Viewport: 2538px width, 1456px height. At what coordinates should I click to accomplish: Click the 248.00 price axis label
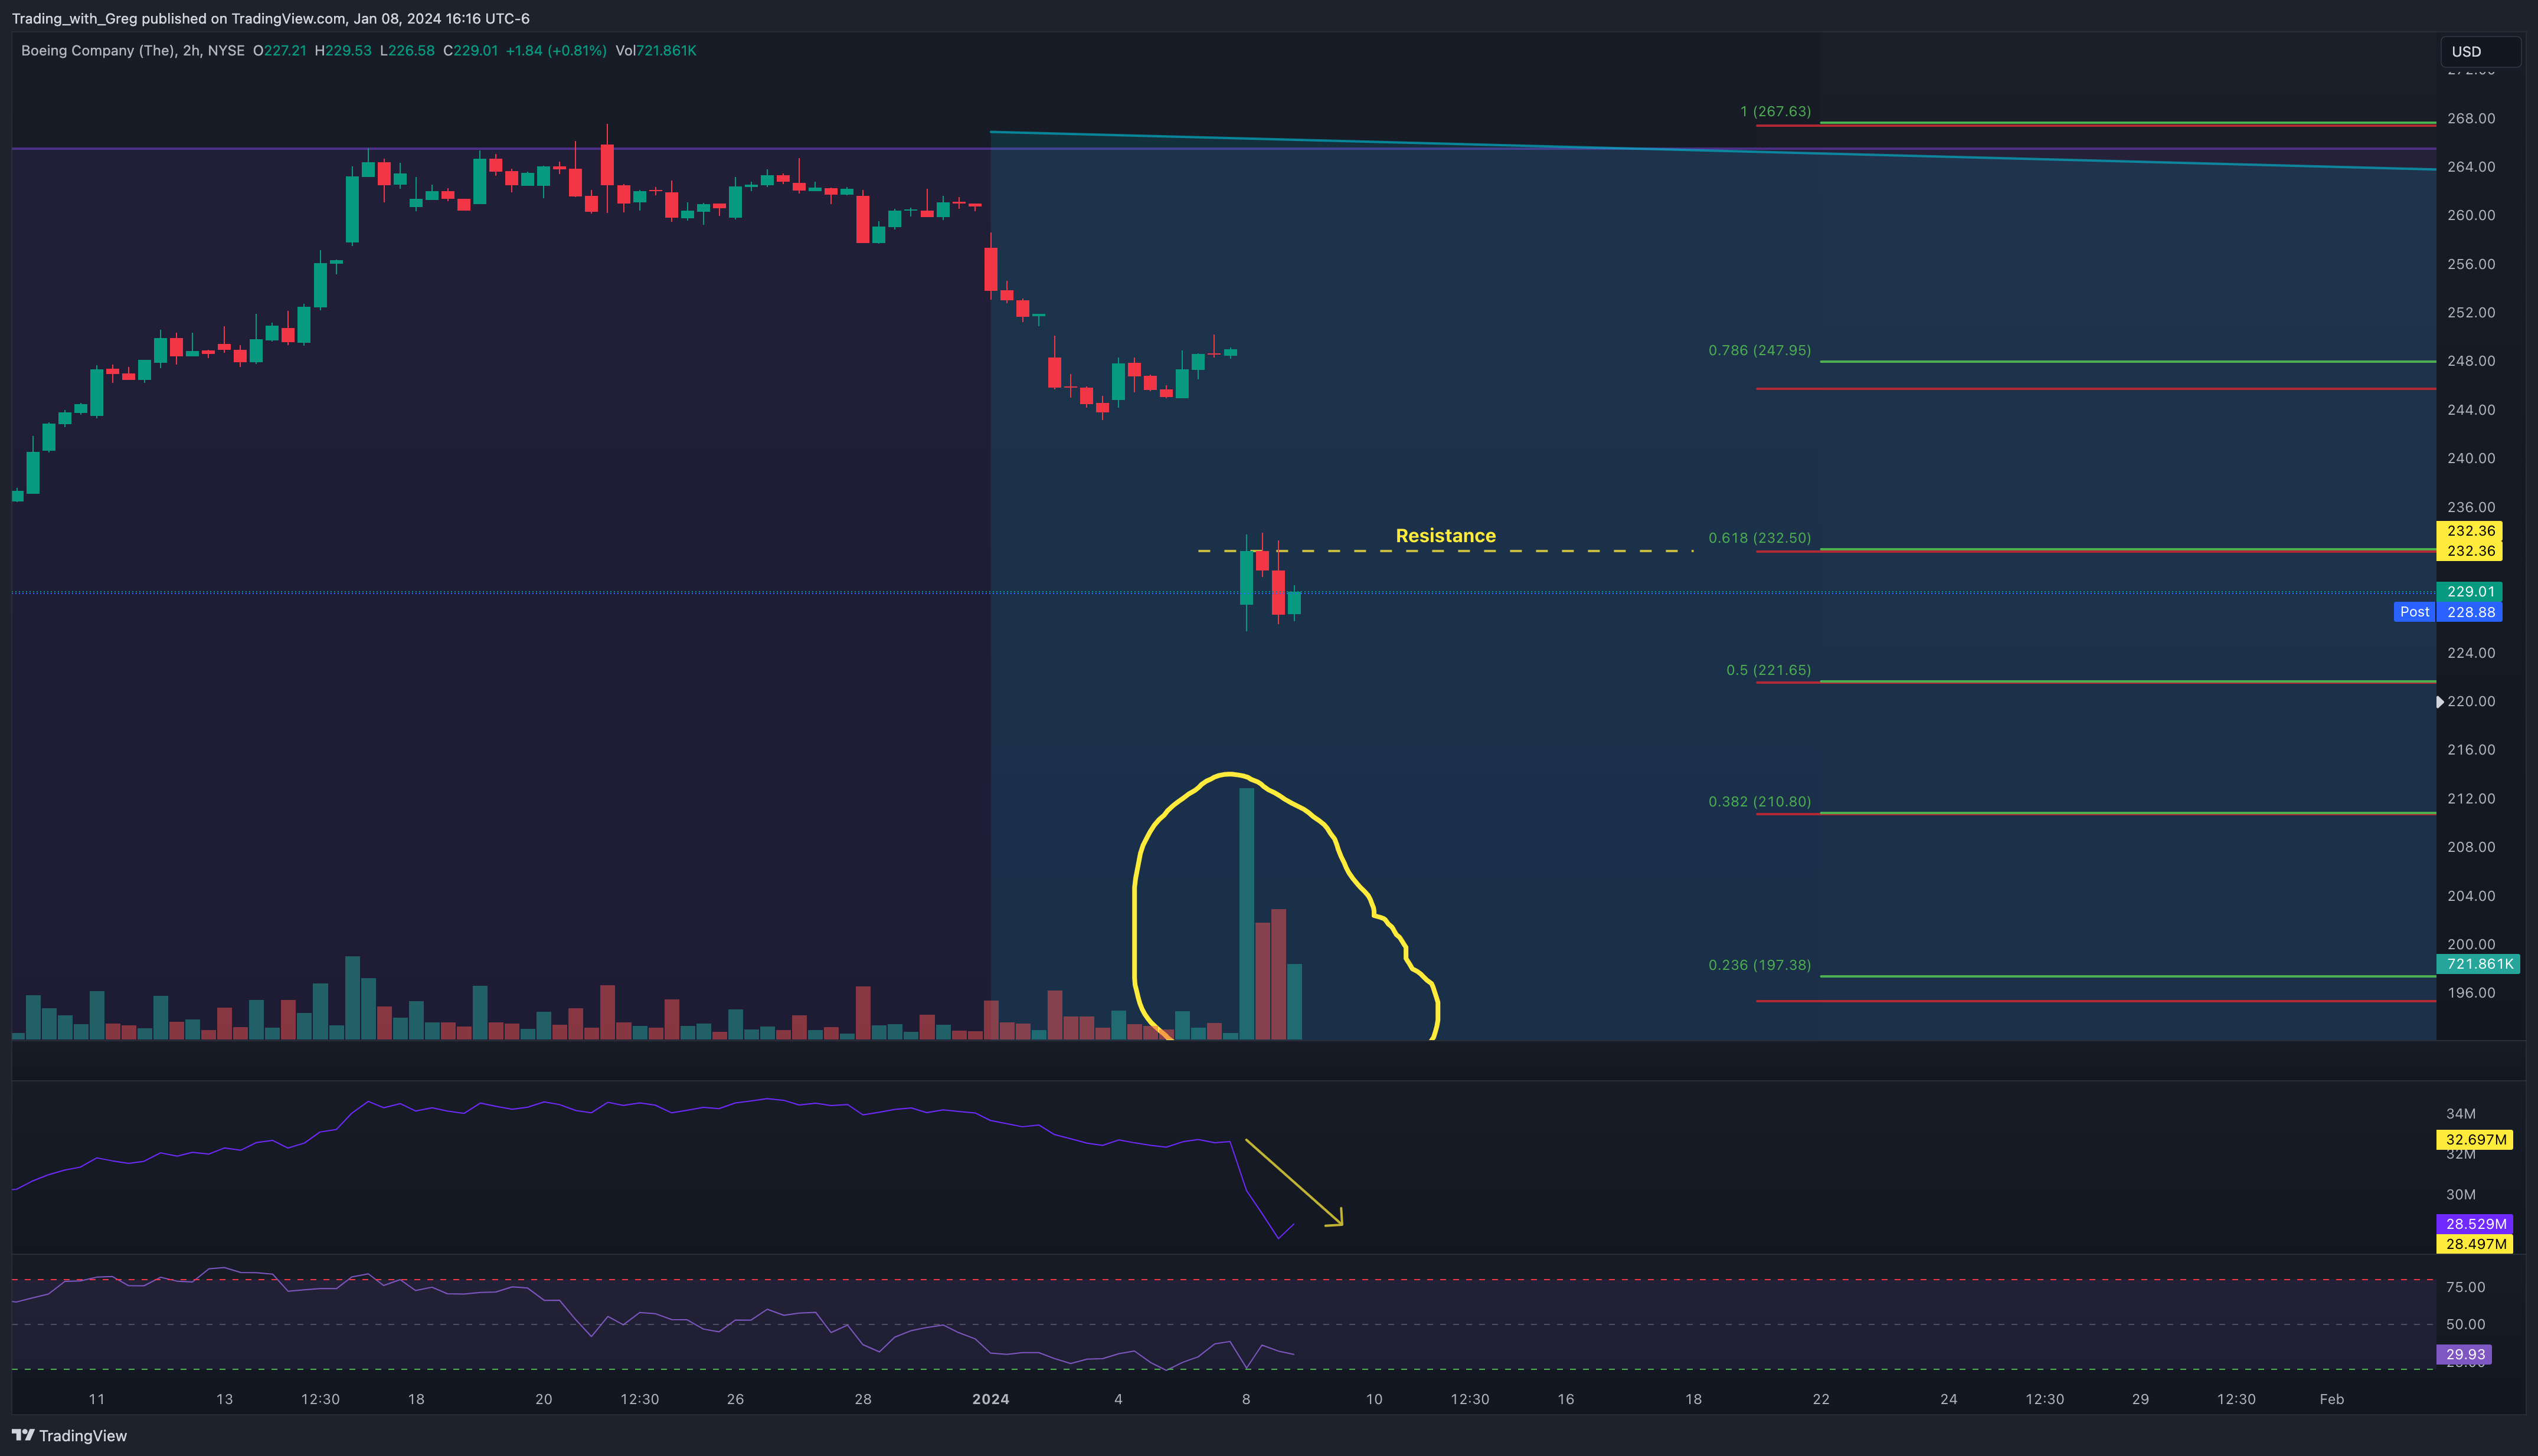click(x=2470, y=361)
